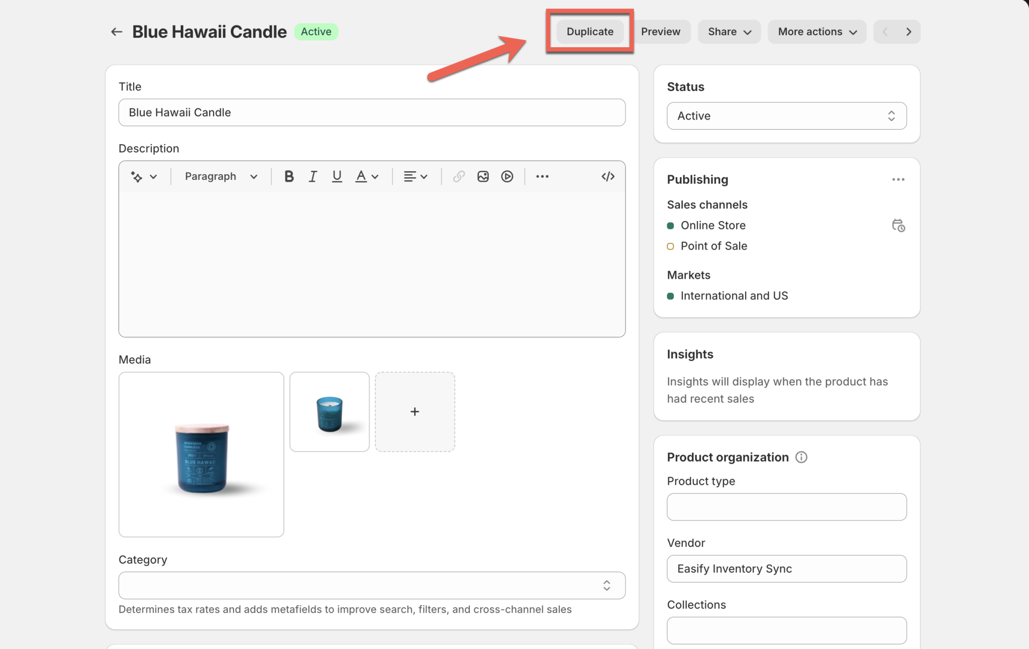Focus the Product type field
This screenshot has width=1029, height=649.
click(787, 507)
